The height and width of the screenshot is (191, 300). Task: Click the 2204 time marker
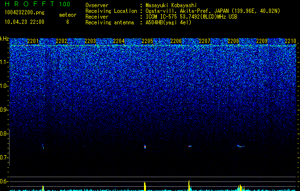(x=119, y=41)
